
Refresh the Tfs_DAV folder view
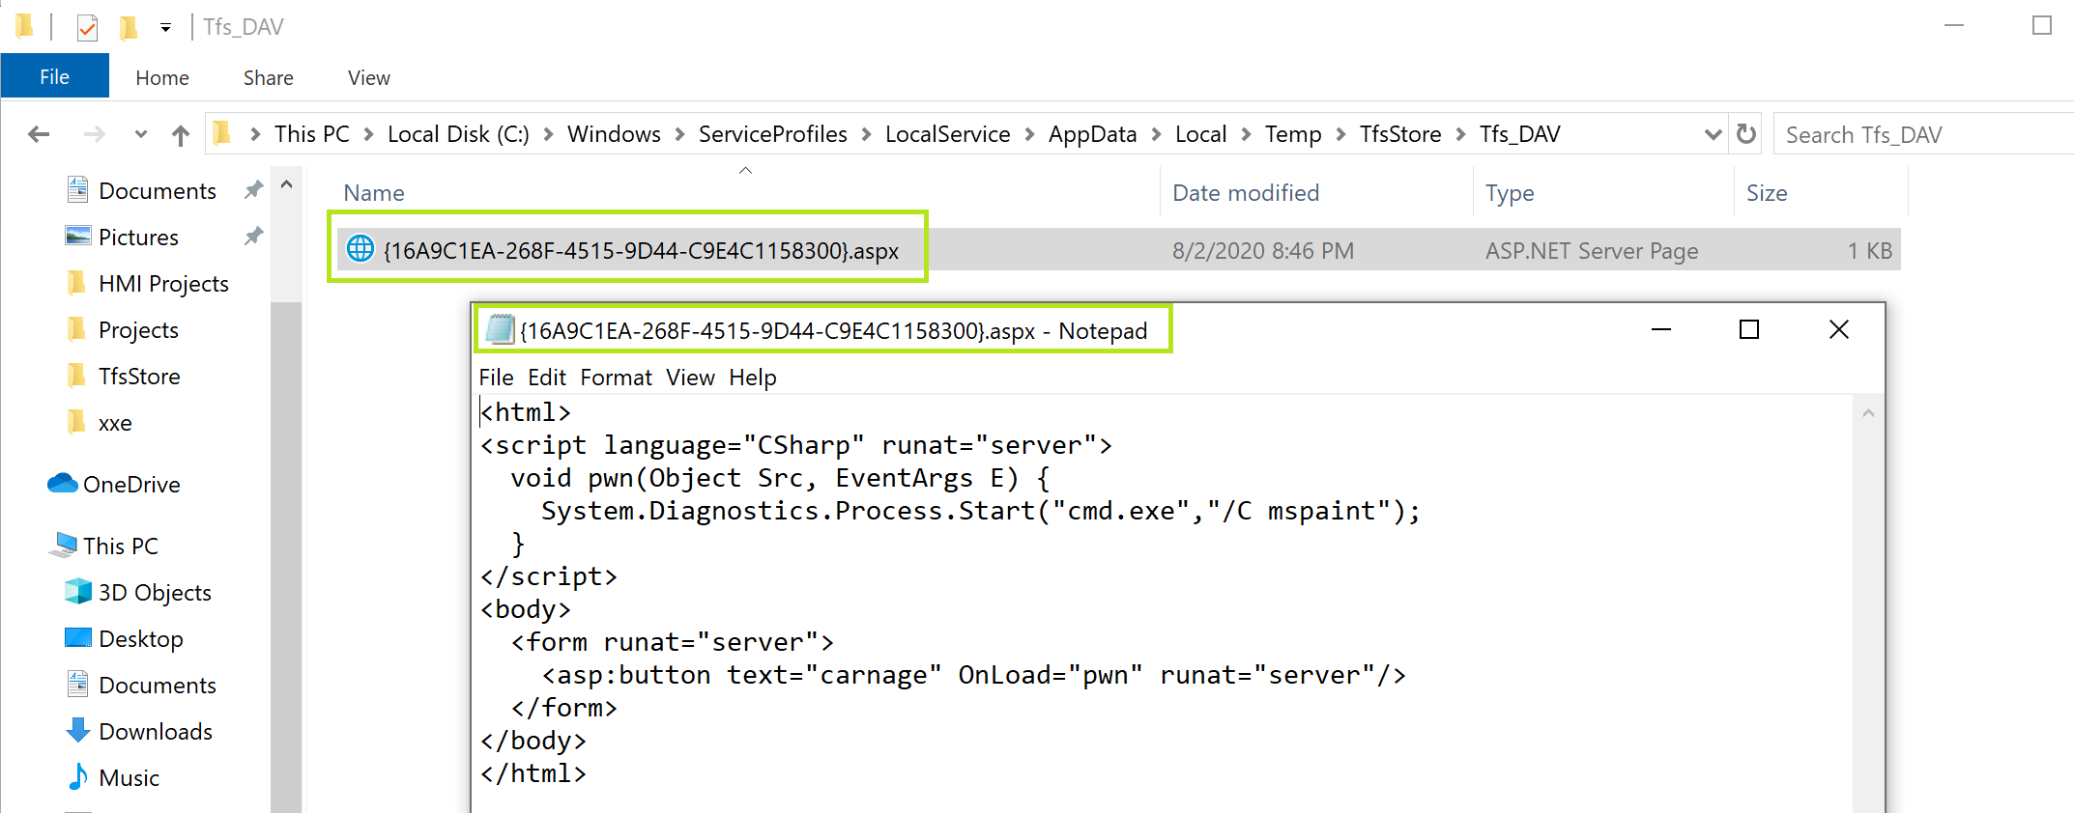1746,134
